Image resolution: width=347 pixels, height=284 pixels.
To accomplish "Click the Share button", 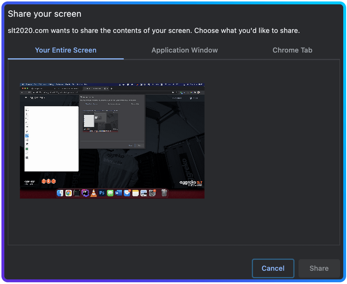I will coord(319,268).
